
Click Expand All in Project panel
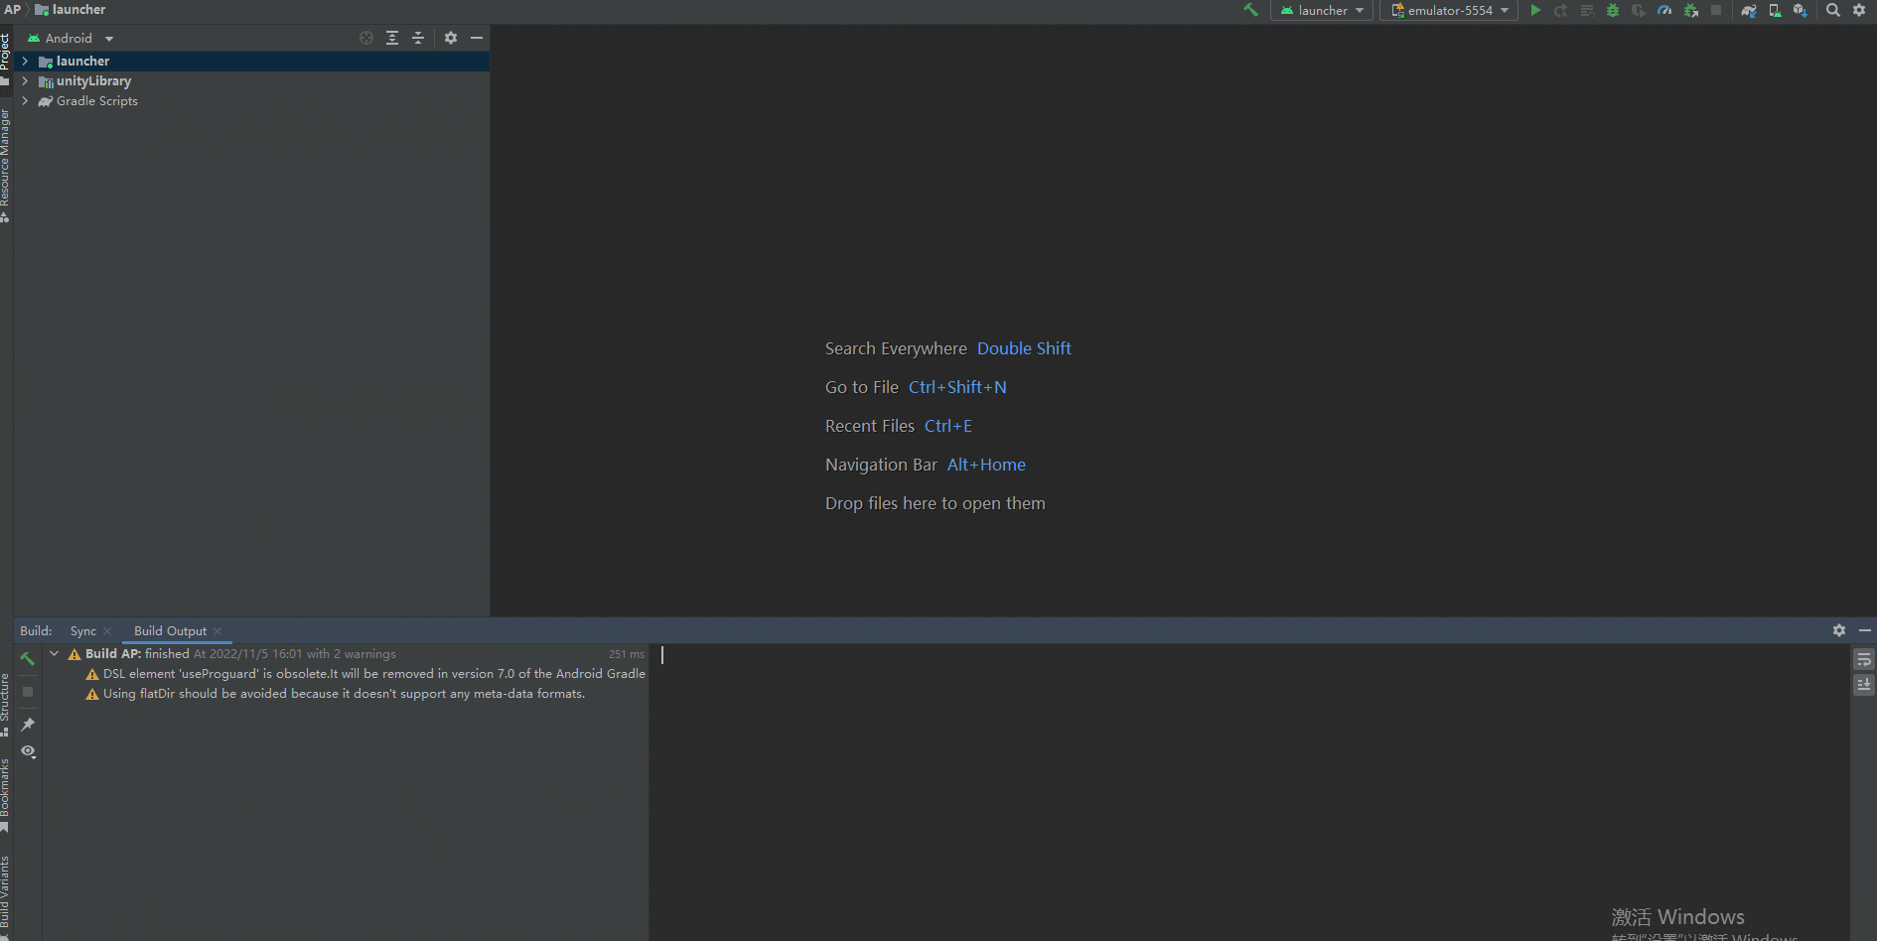[x=392, y=38]
